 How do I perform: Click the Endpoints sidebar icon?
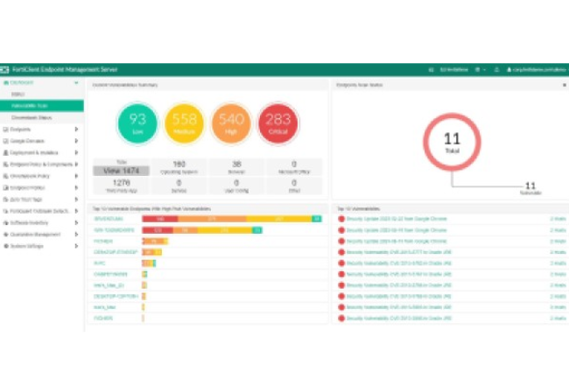click(x=5, y=129)
